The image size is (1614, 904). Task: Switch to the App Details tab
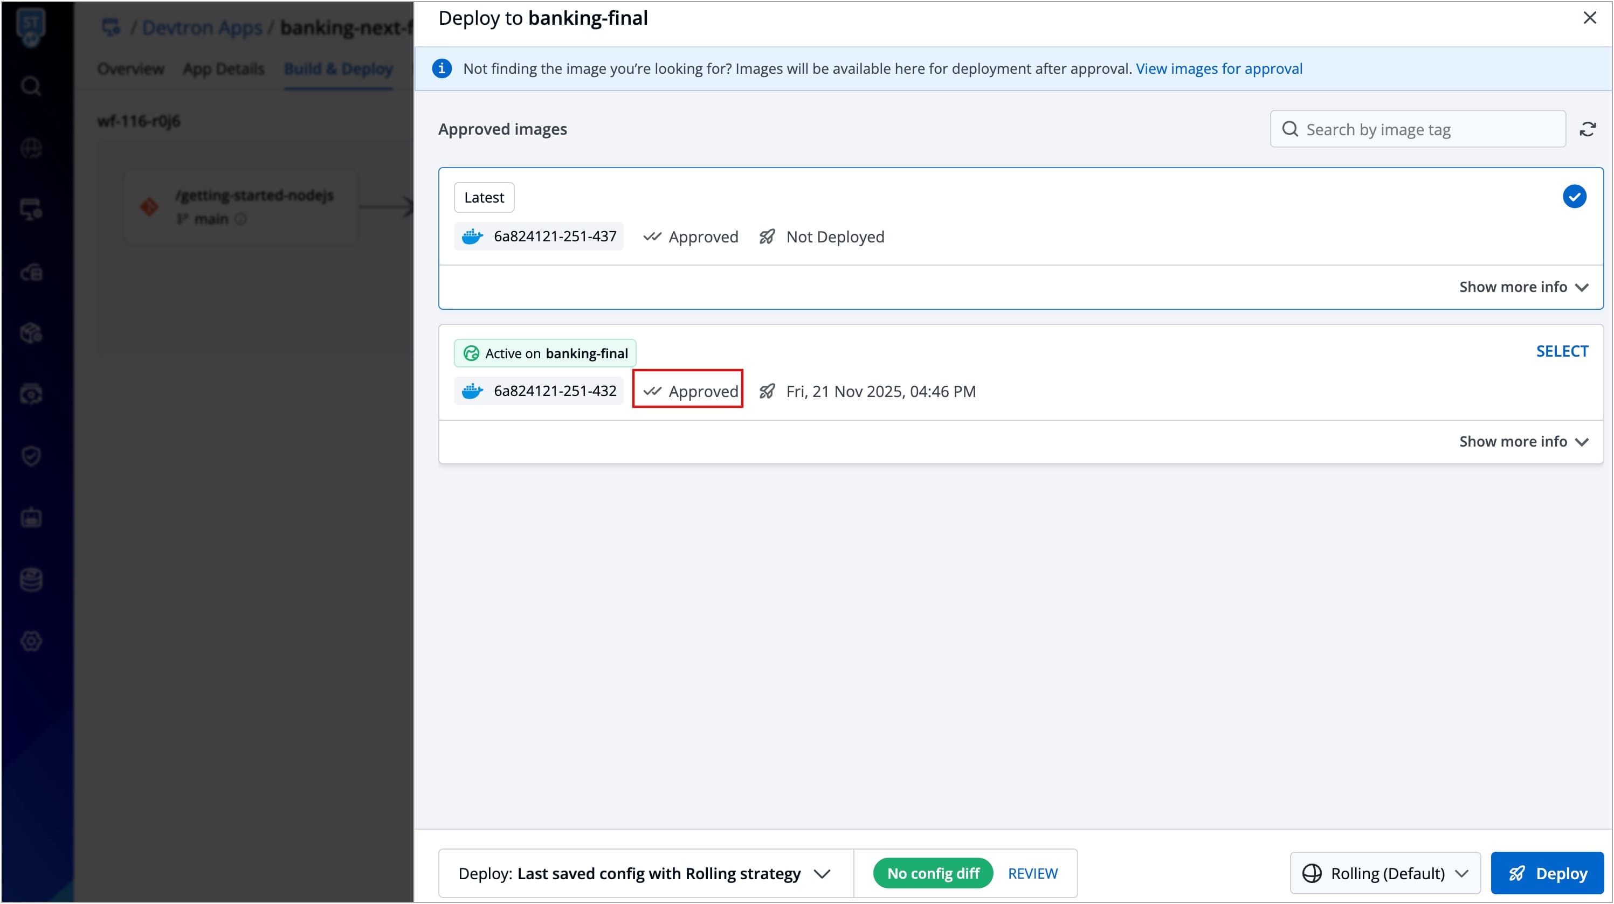(x=224, y=69)
